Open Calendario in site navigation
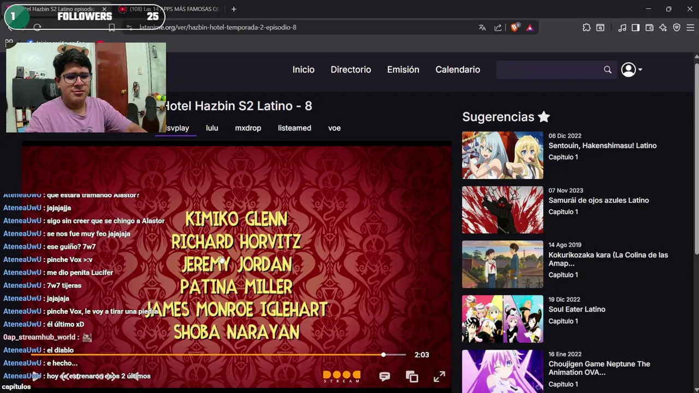The width and height of the screenshot is (699, 393). click(458, 70)
